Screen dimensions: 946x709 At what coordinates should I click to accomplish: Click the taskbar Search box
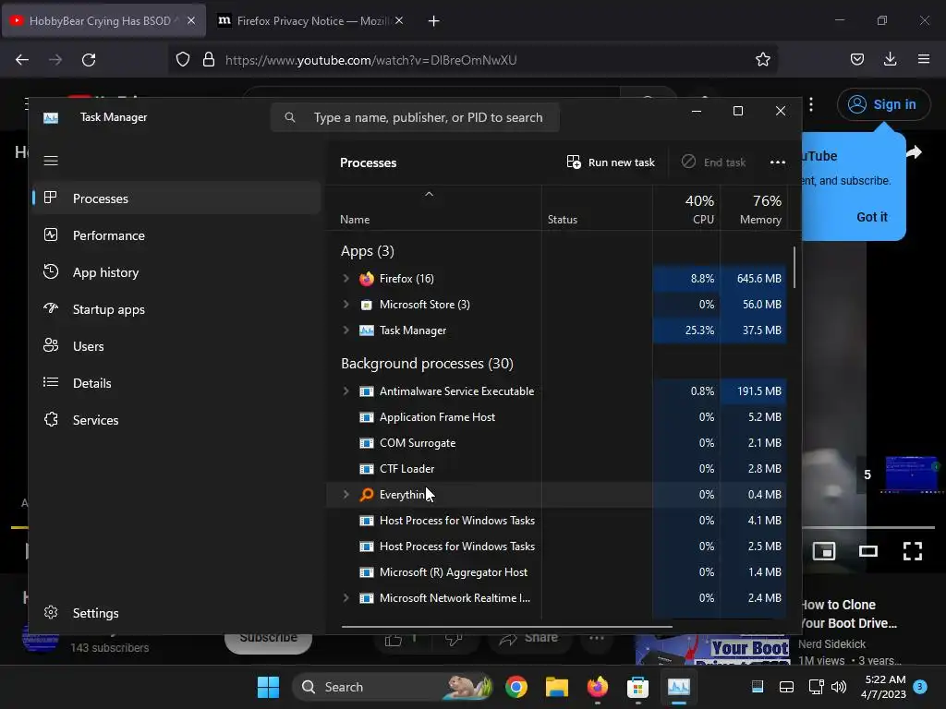393,687
